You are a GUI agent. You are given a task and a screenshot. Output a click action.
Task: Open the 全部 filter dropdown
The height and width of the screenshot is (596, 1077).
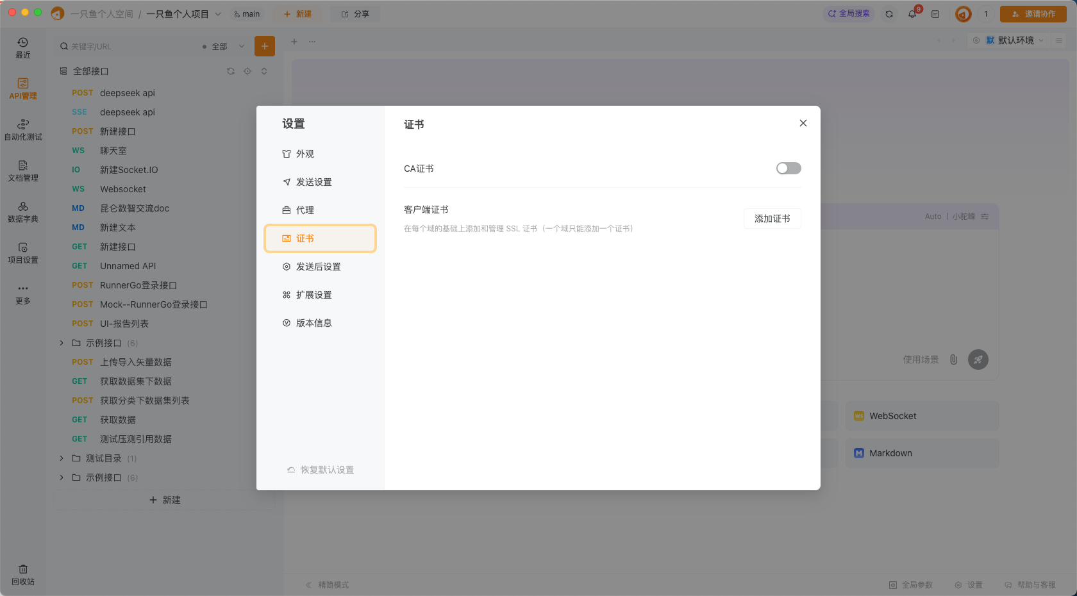[x=223, y=46]
